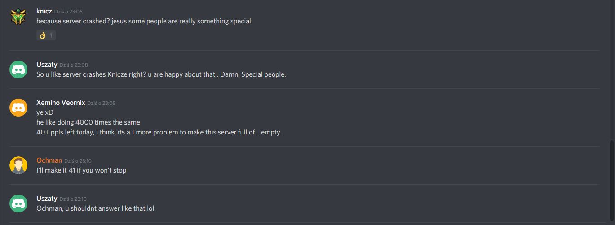This screenshot has height=225, width=615.
Task: Toggle the OK hand emoji reaction
Action: click(46, 35)
